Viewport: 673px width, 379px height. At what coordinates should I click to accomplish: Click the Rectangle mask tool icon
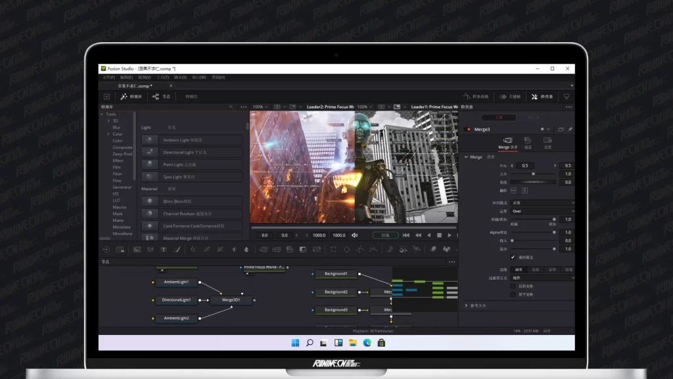click(333, 249)
